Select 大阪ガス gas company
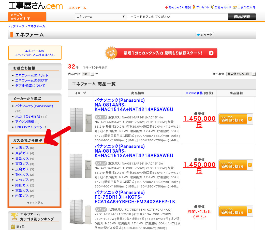265x230 pixels. click(22, 148)
